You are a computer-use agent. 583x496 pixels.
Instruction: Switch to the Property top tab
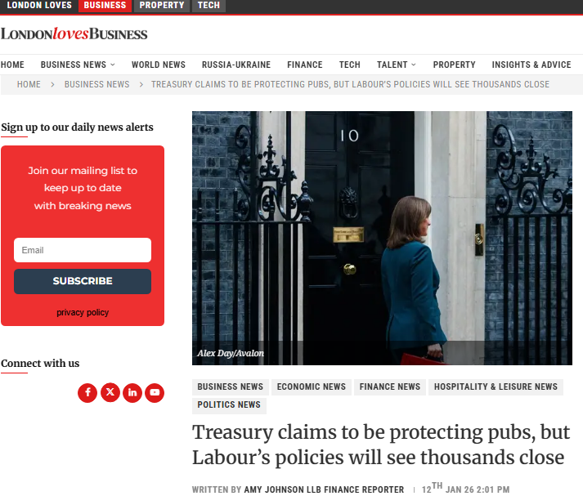coord(162,6)
